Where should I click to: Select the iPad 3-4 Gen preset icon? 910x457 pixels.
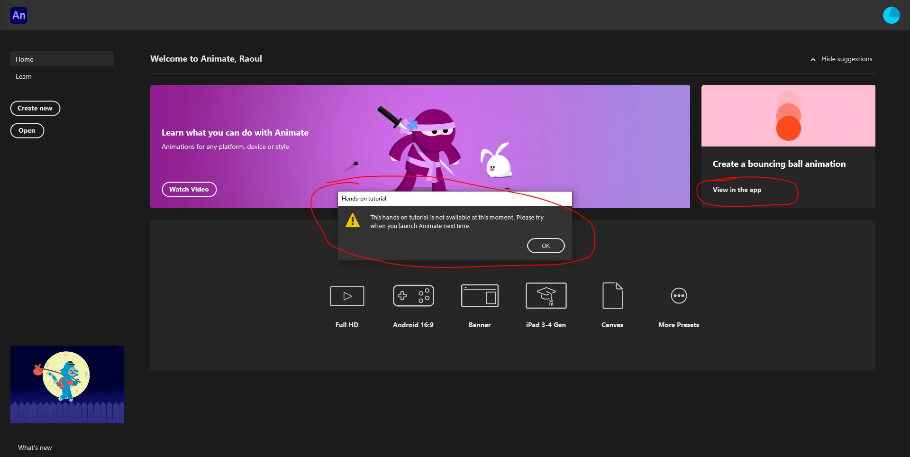tap(546, 296)
